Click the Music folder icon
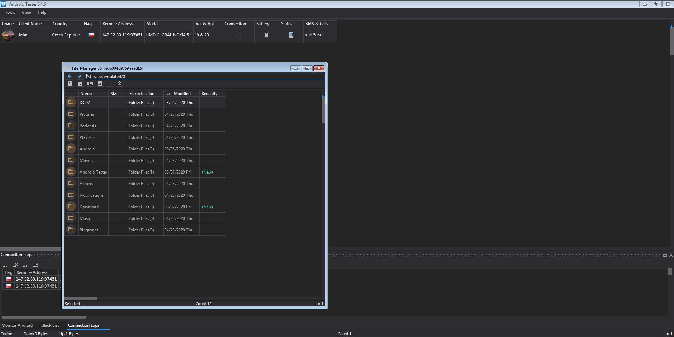674x337 pixels. coord(71,218)
